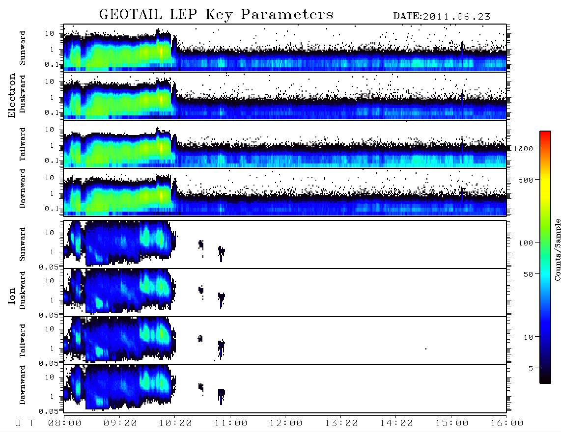Select the Ion "Sunward" axis label
The width and height of the screenshot is (561, 432).
click(23, 244)
